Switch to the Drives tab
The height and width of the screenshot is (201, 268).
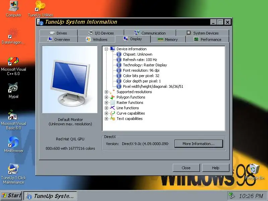[x=58, y=33]
